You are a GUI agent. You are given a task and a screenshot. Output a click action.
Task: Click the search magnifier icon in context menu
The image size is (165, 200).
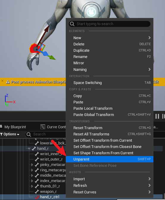(72, 24)
